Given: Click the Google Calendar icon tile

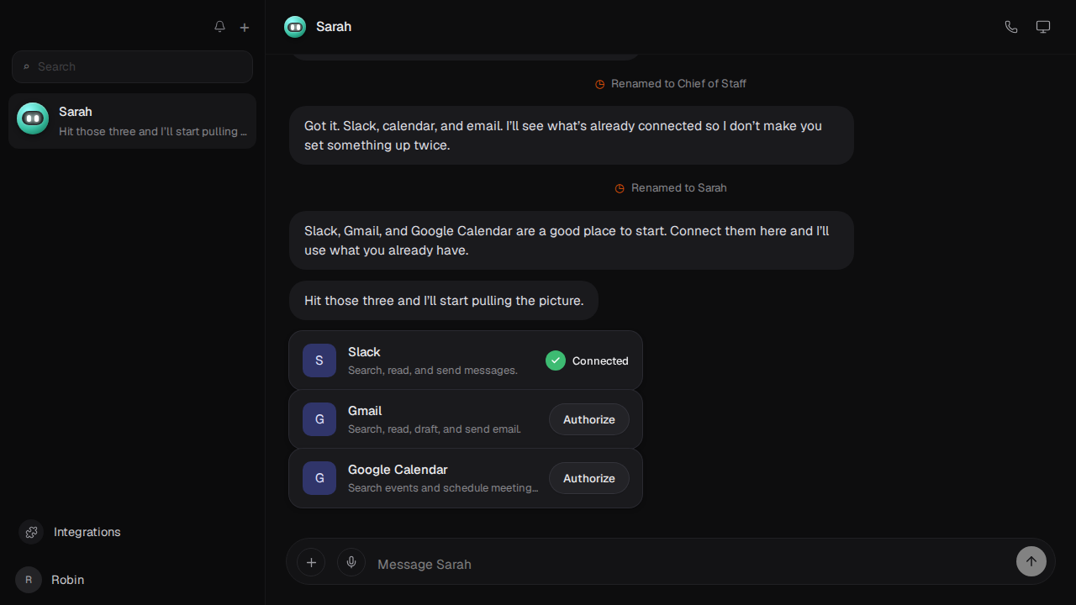Looking at the screenshot, I should coord(319,478).
